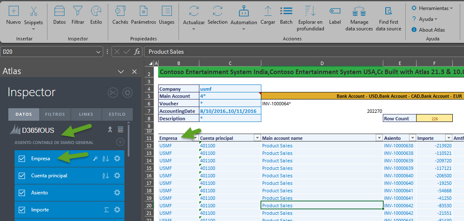Switch to the ESTILO tab
Viewport: 464px width, 221px height.
[117, 114]
